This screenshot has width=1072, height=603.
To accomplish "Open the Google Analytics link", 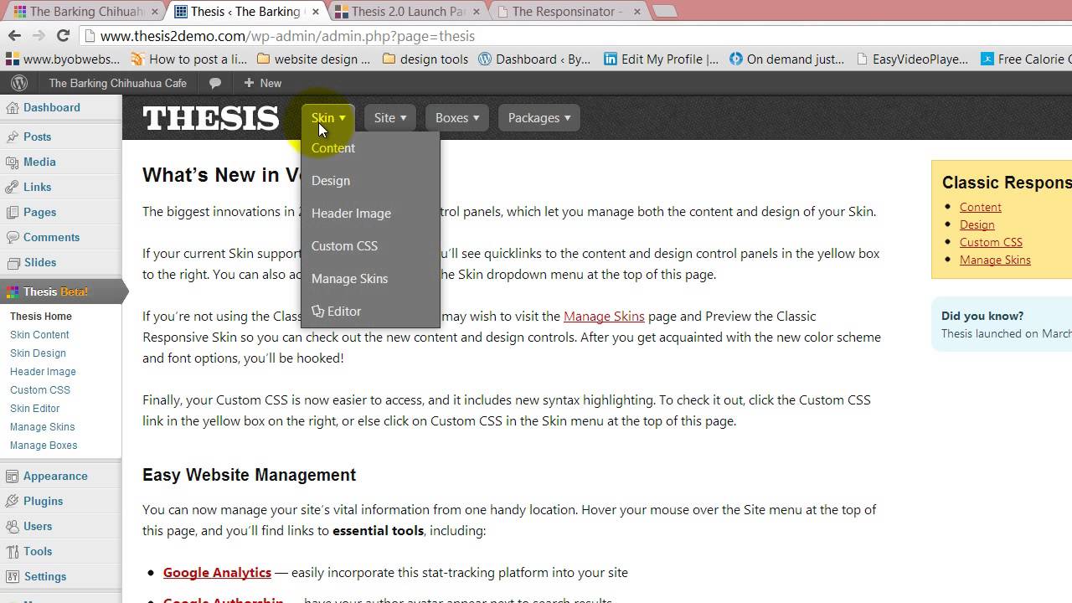I will tap(217, 572).
